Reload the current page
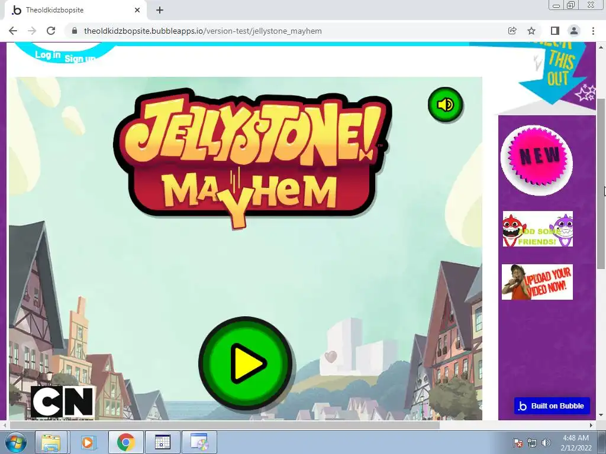This screenshot has height=454, width=606. coord(51,31)
